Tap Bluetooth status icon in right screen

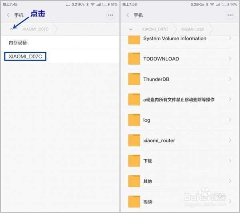tap(207, 4)
